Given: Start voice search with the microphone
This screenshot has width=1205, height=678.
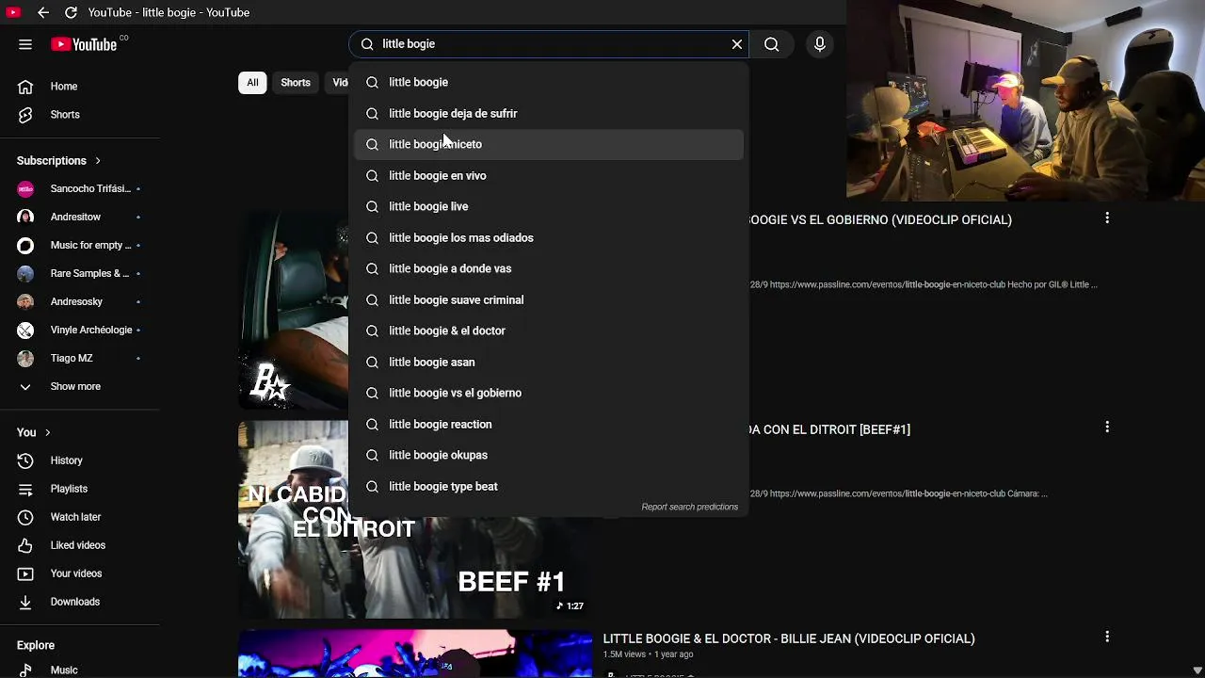Looking at the screenshot, I should point(820,44).
